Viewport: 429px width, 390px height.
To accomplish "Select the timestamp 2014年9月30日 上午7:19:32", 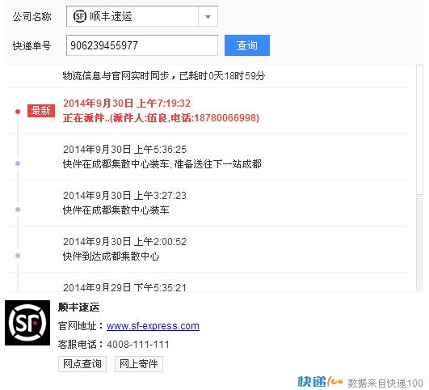I will 127,104.
